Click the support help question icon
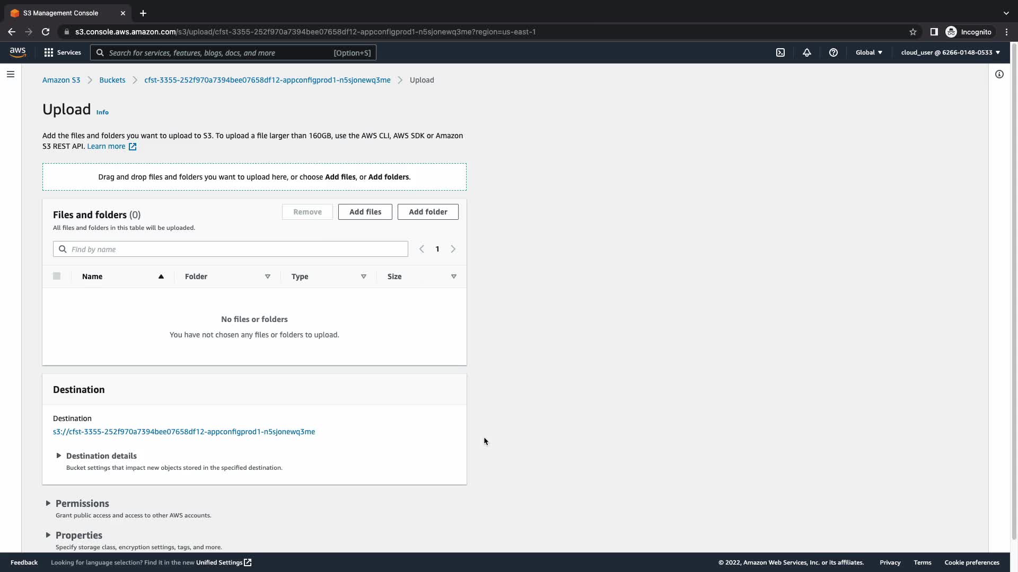Screen dimensions: 1018x572 [x=833, y=52]
